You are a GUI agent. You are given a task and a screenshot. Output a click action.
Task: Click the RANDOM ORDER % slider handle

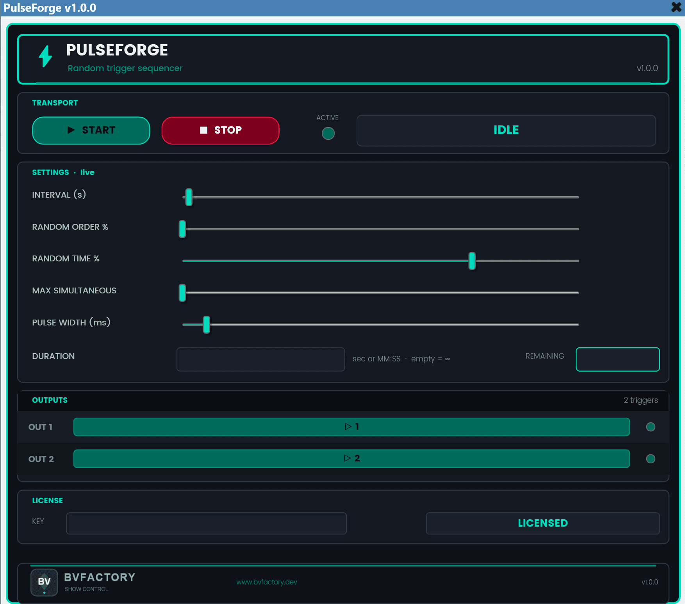[182, 229]
